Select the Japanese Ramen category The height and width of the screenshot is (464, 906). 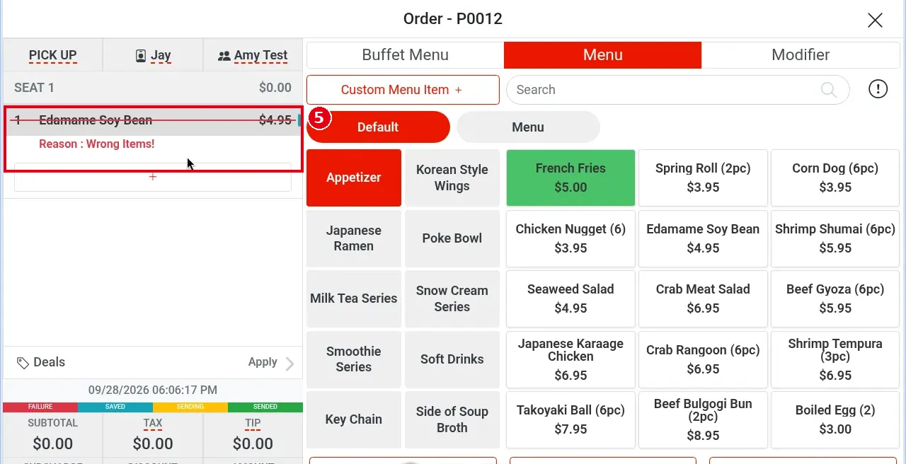[x=354, y=238]
